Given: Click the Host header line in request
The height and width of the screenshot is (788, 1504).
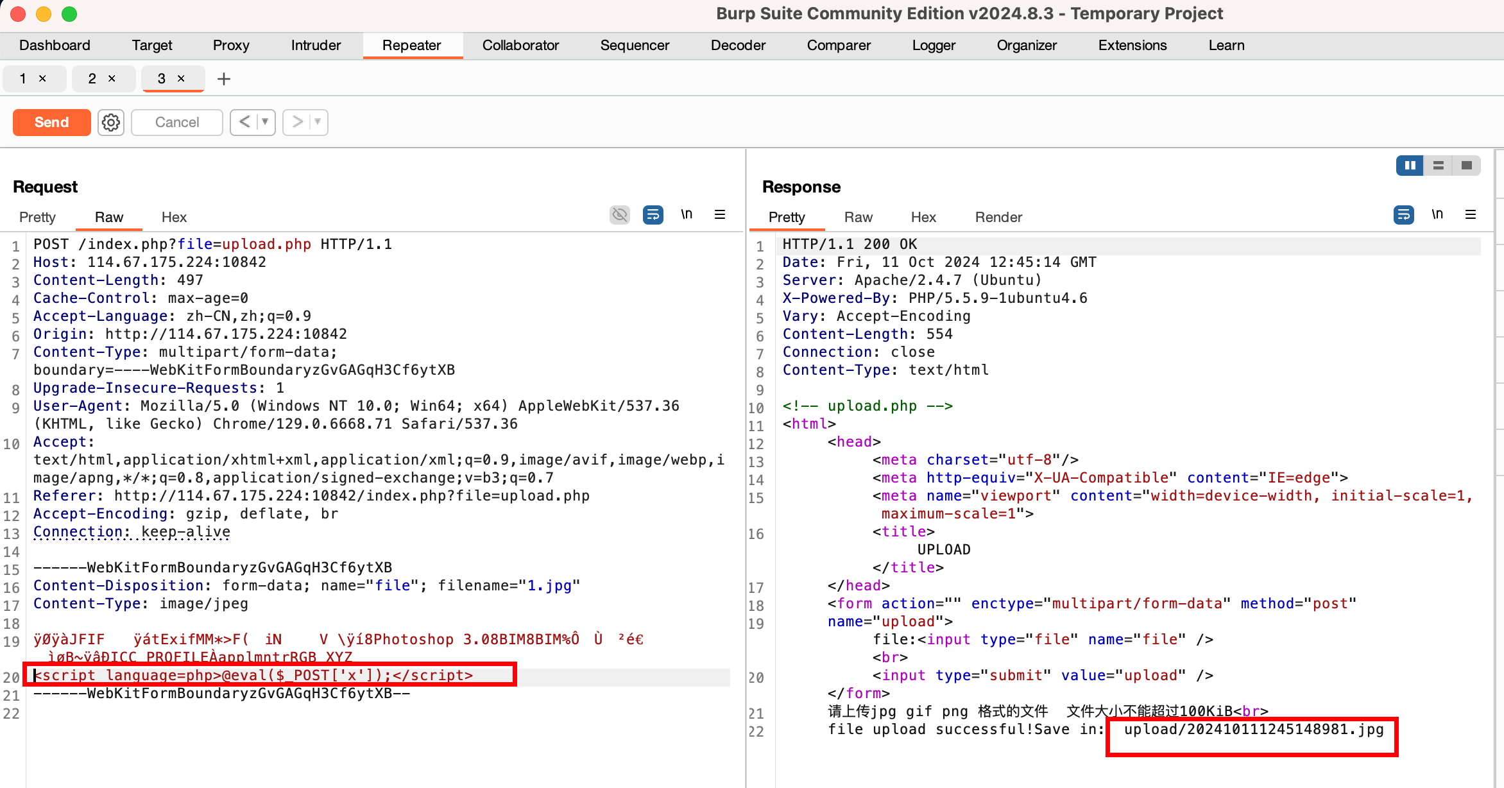Looking at the screenshot, I should [150, 262].
